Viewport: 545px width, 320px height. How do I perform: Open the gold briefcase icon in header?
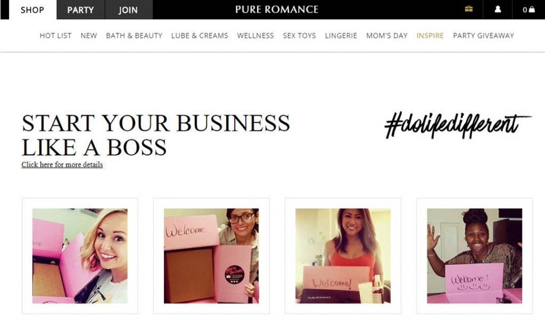468,9
